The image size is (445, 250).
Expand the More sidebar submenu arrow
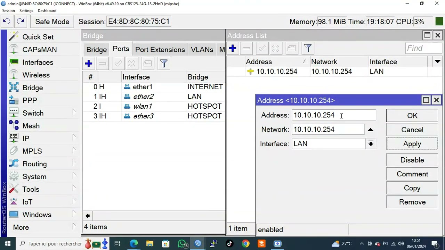pyautogui.click(x=74, y=227)
